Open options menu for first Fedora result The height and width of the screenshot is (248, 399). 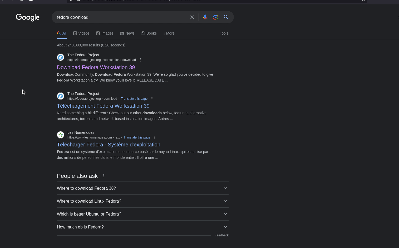140,60
